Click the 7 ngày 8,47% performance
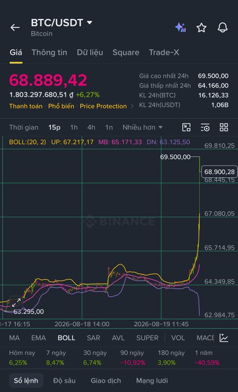 (x=56, y=358)
